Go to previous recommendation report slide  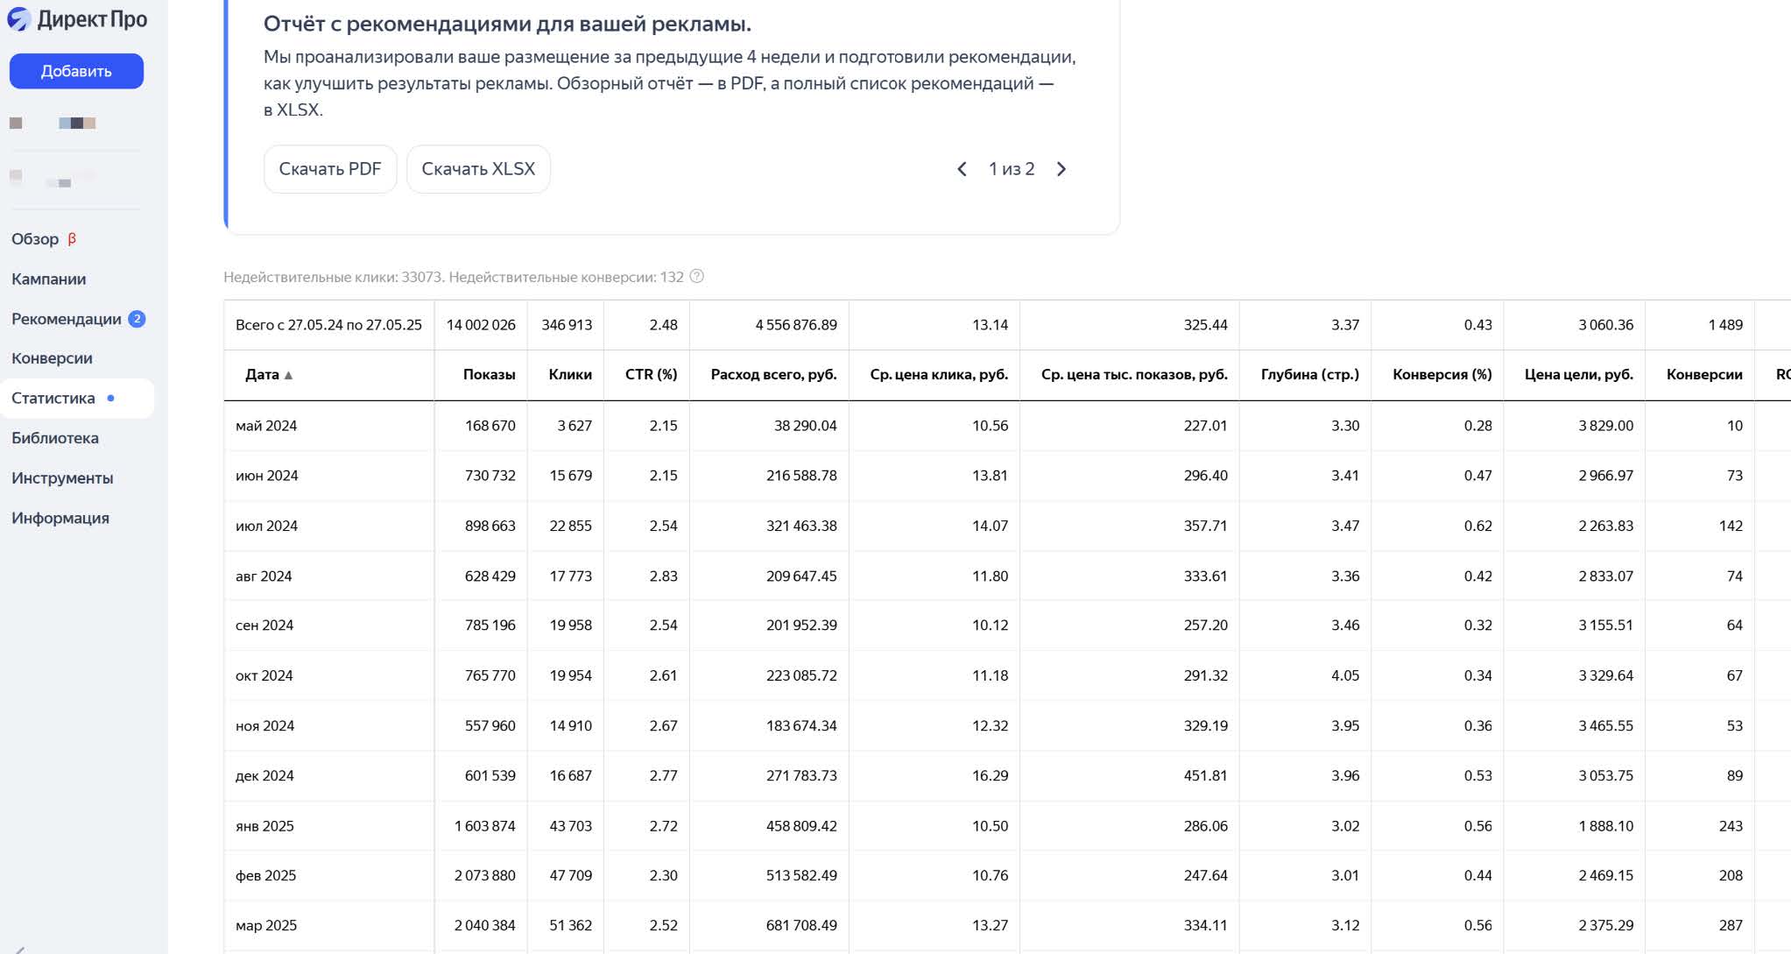962,169
